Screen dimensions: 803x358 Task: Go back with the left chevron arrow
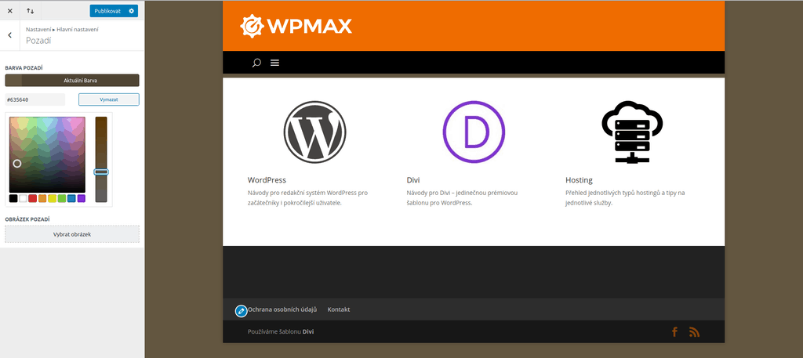pyautogui.click(x=9, y=35)
